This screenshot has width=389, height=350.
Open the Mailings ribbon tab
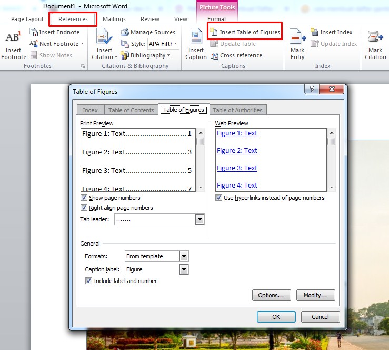(x=114, y=19)
